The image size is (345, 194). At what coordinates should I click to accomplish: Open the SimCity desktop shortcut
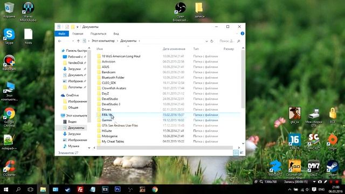(314, 142)
